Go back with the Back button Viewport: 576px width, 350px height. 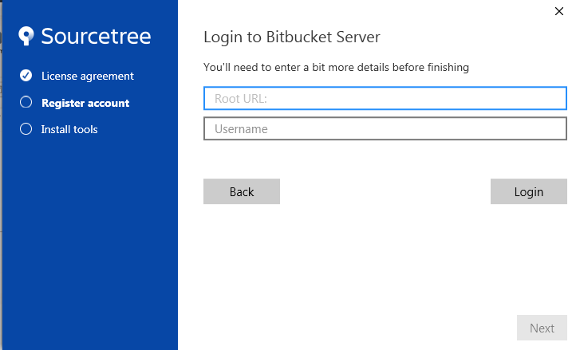tap(242, 191)
